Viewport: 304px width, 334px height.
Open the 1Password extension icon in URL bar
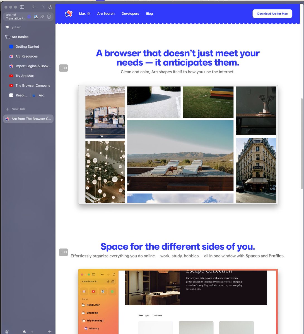36,17
